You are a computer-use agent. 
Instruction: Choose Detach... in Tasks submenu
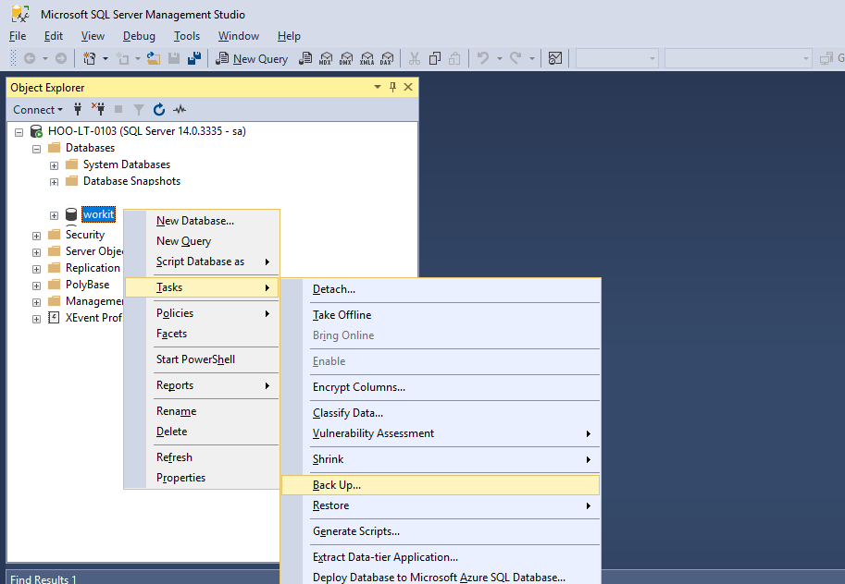tap(441, 289)
